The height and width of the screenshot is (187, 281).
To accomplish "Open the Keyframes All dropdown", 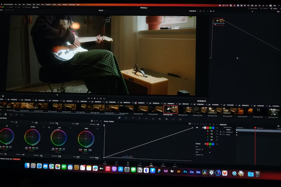I will point(279,126).
